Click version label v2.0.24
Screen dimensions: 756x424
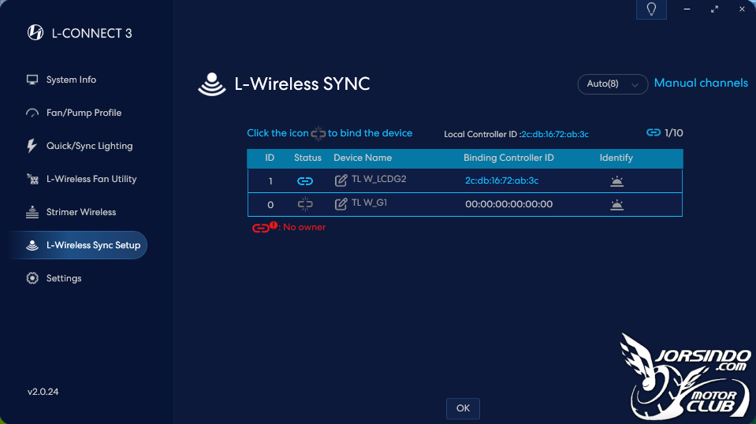tap(43, 392)
